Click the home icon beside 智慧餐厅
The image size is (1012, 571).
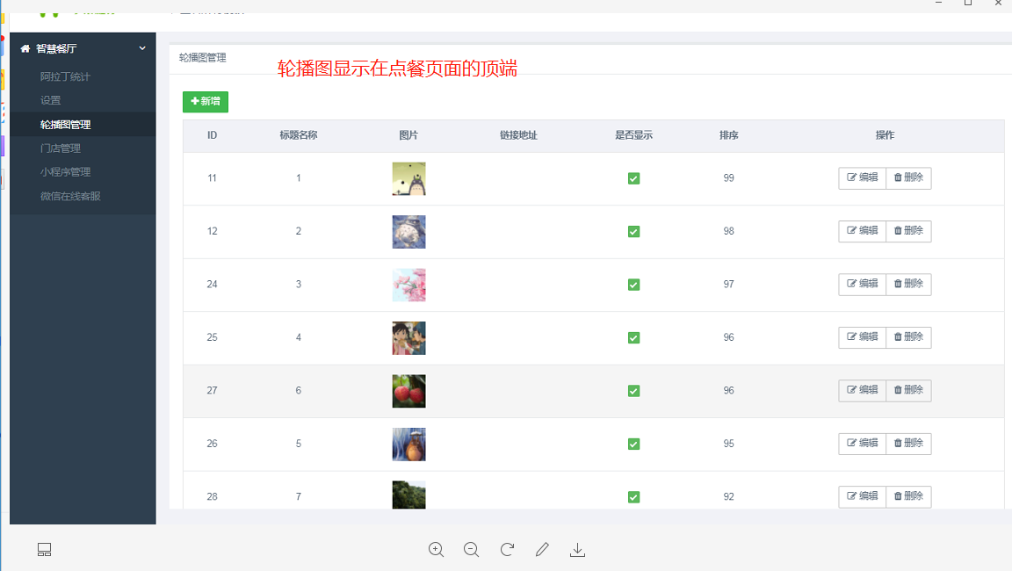coord(25,48)
